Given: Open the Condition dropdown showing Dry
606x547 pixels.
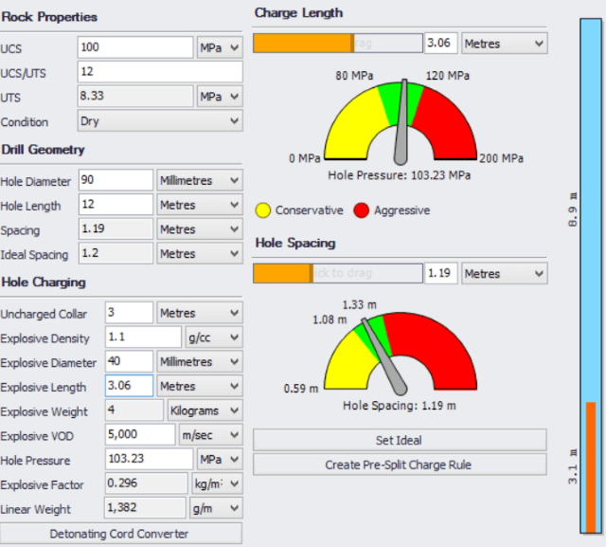Looking at the screenshot, I should 160,121.
